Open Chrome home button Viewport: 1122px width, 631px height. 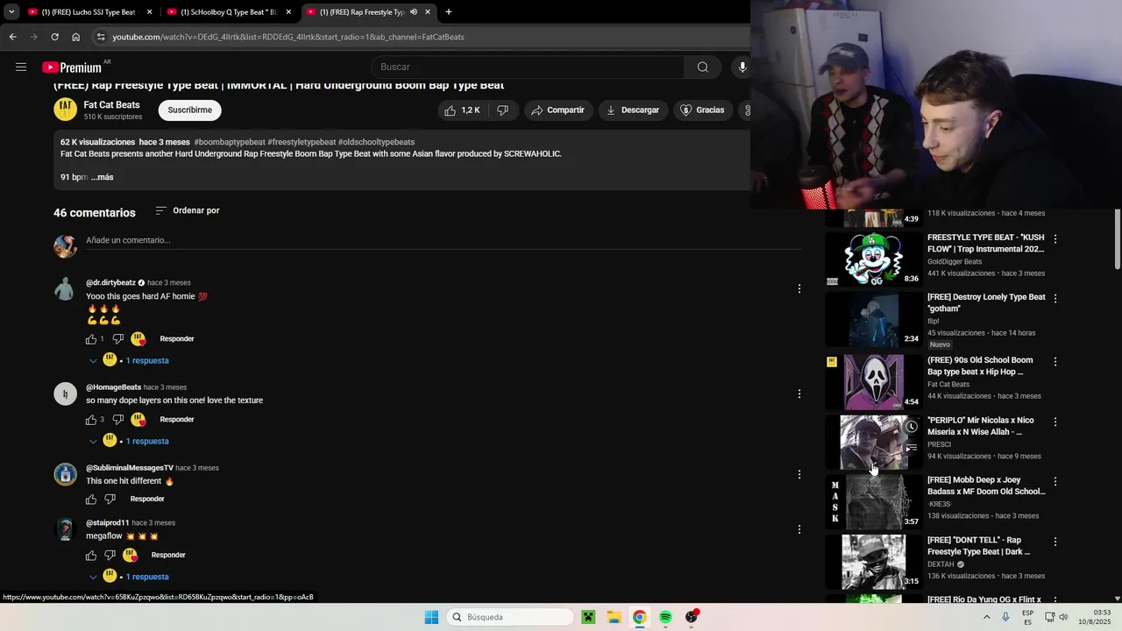coord(75,37)
